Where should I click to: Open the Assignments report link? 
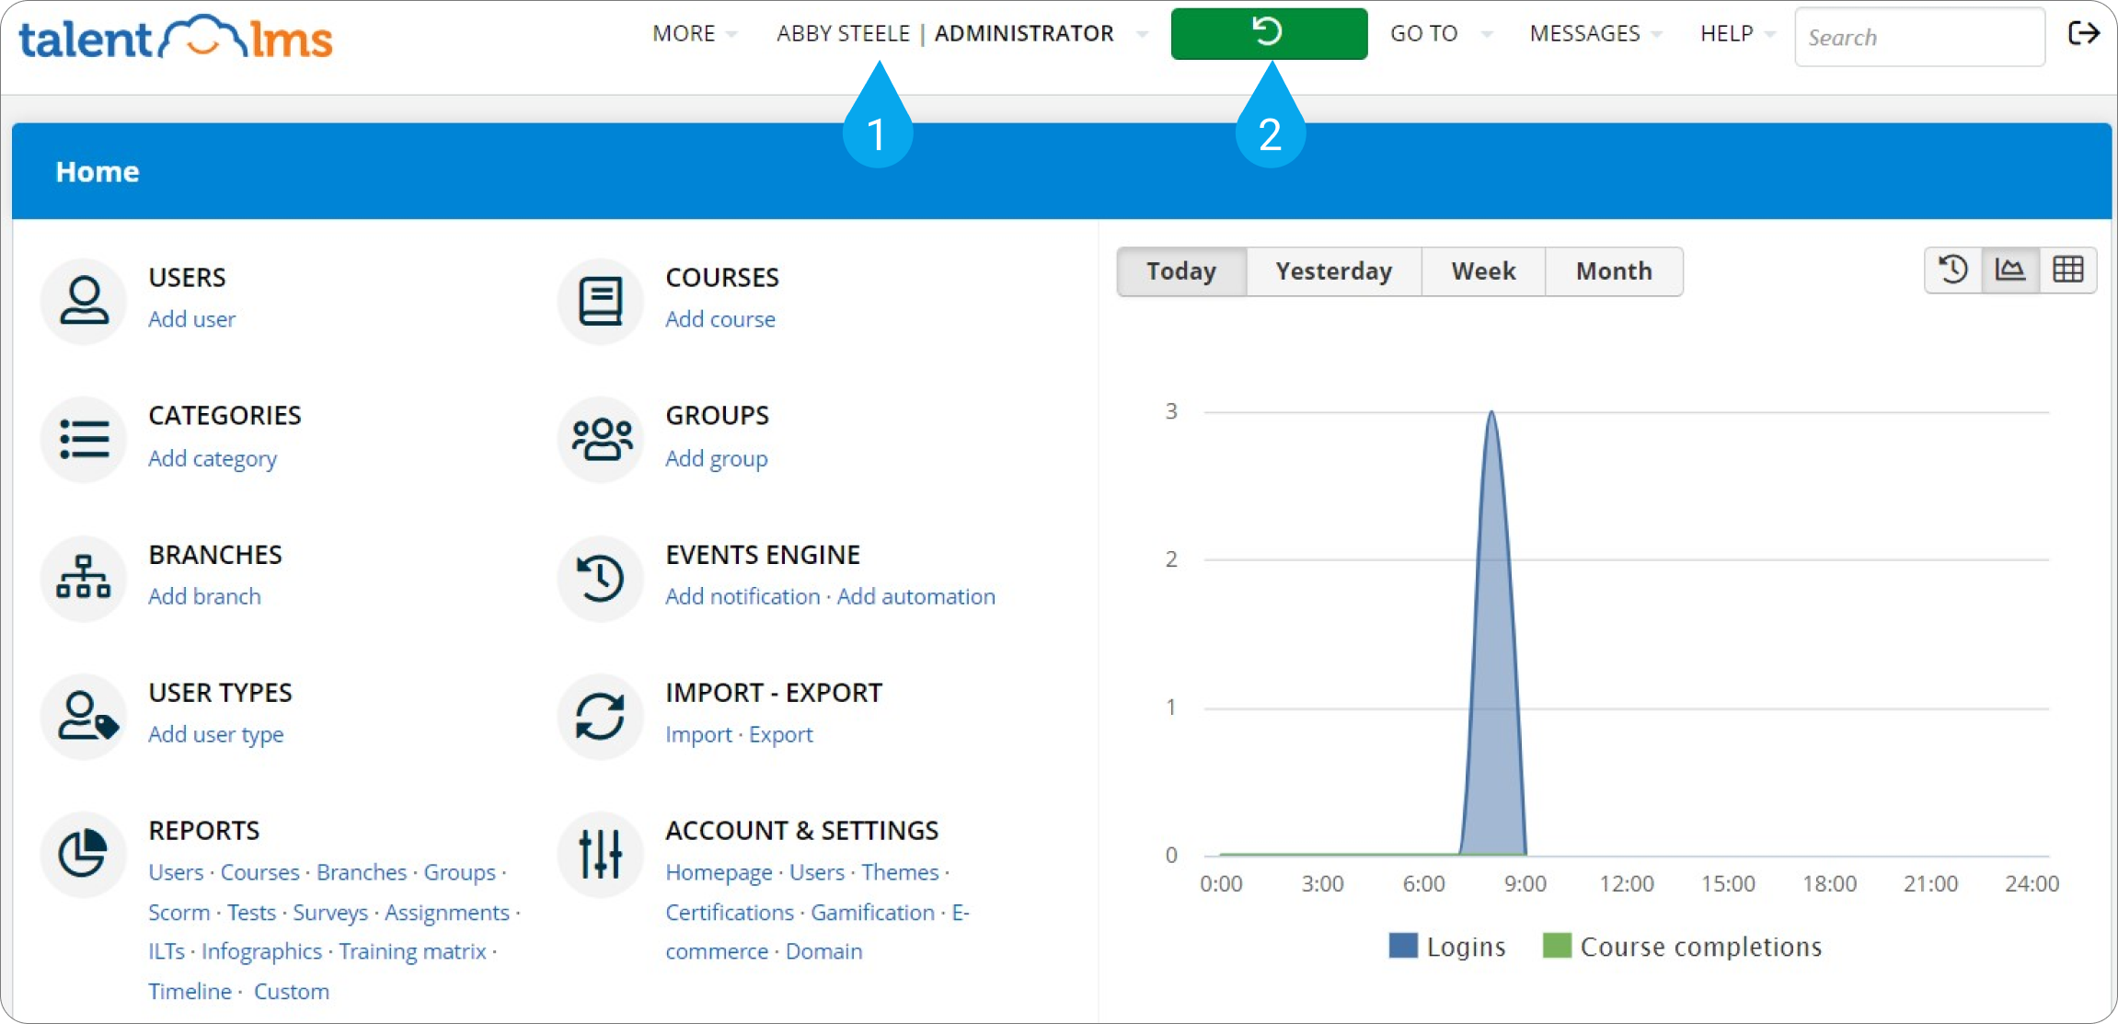click(x=447, y=913)
